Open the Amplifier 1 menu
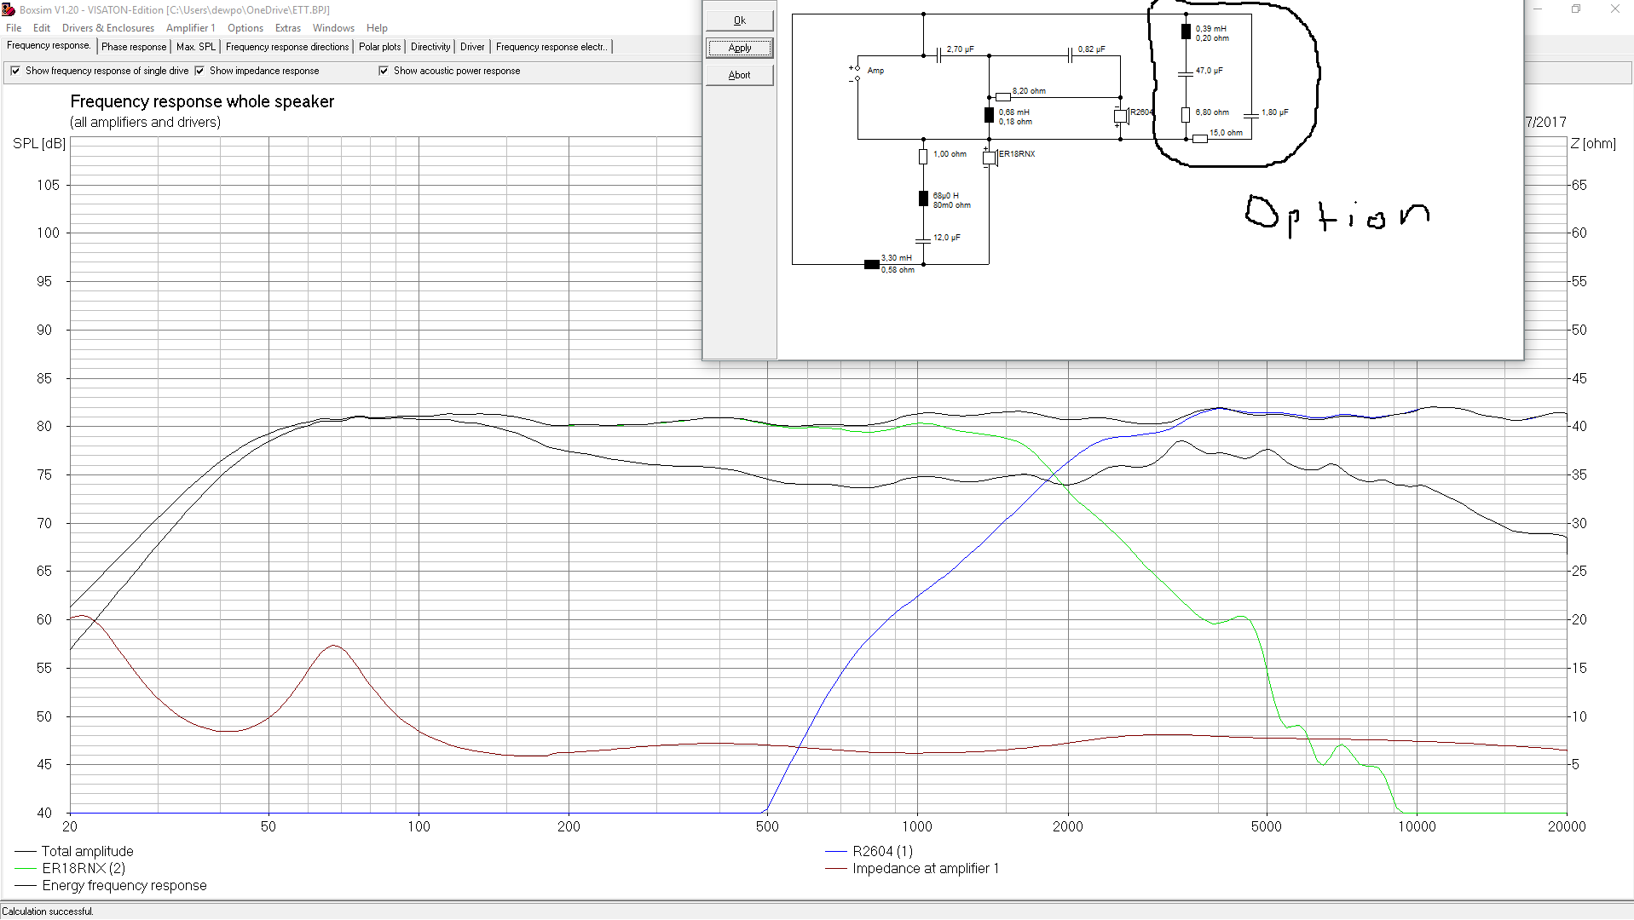This screenshot has height=920, width=1634. (191, 28)
